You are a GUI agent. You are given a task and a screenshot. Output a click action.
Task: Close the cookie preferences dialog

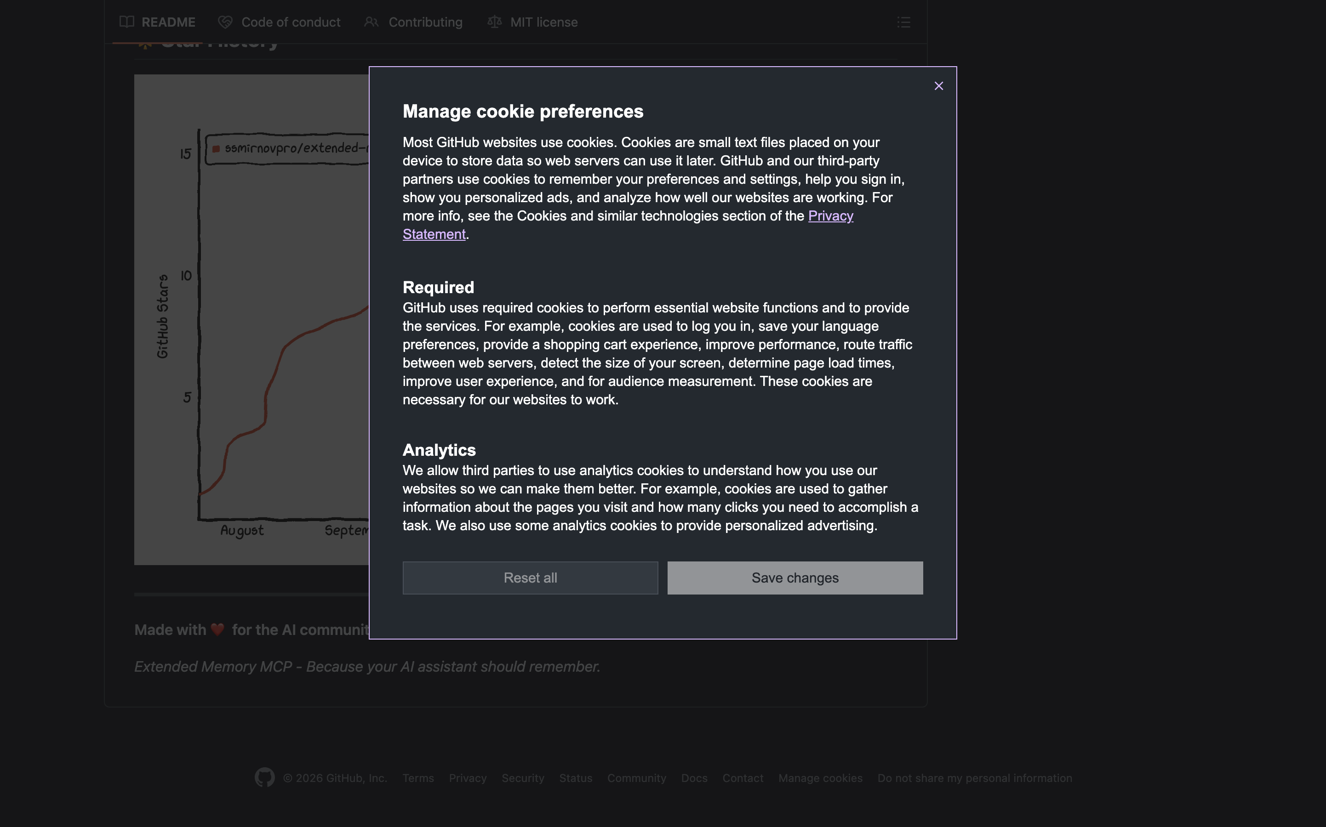938,86
